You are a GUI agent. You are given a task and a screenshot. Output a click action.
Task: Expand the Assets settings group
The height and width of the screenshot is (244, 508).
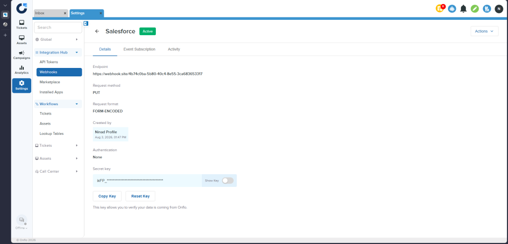(58, 159)
